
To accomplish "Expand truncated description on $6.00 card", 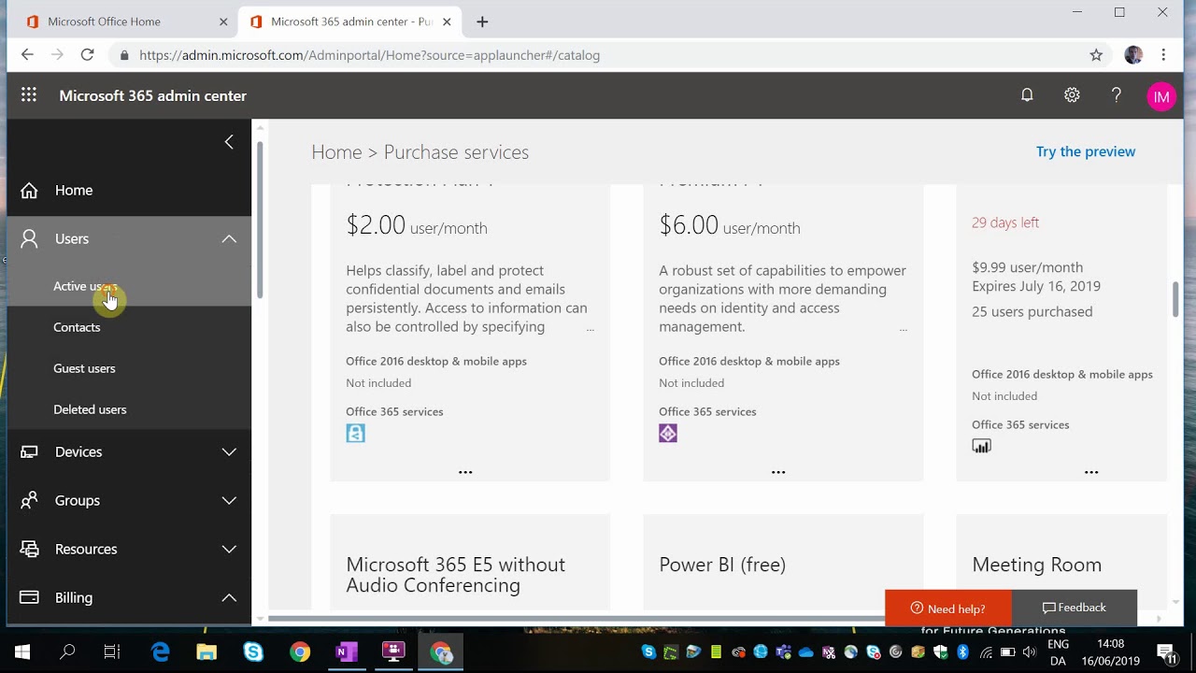I will 903,329.
